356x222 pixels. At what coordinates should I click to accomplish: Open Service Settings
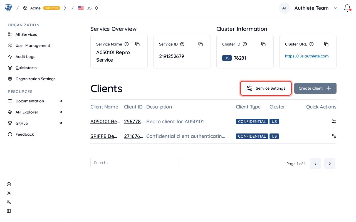[266, 88]
